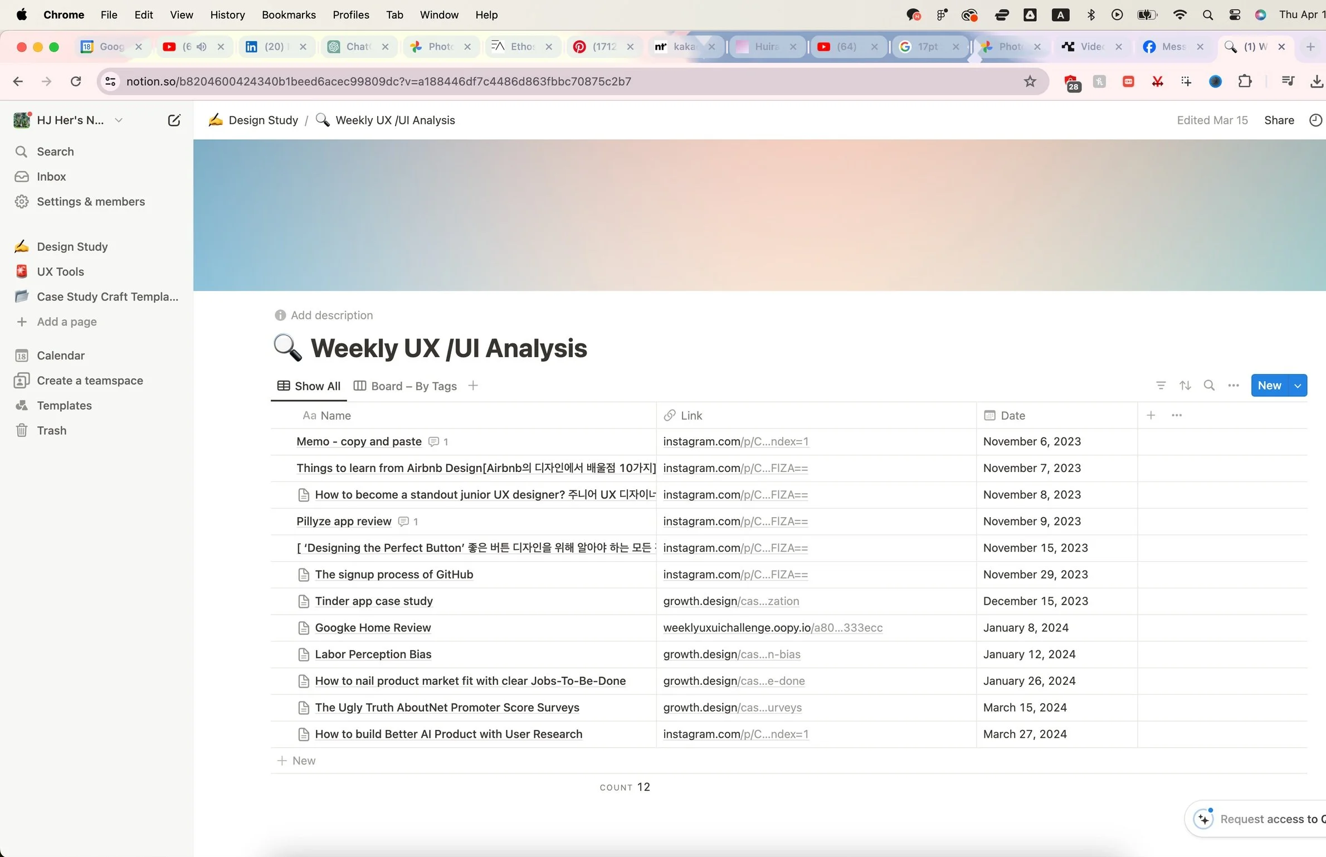Click Add description field

click(x=331, y=315)
